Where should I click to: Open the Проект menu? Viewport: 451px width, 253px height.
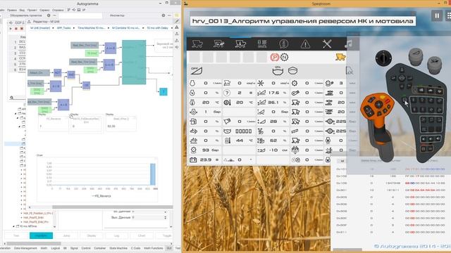32,10
